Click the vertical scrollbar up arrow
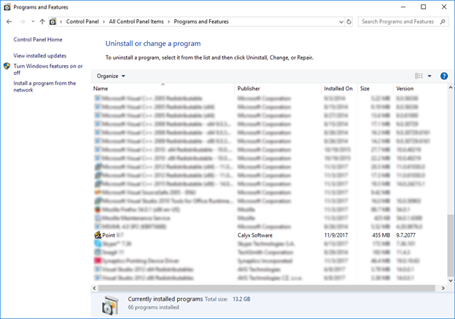This screenshot has width=455, height=319. [x=451, y=87]
